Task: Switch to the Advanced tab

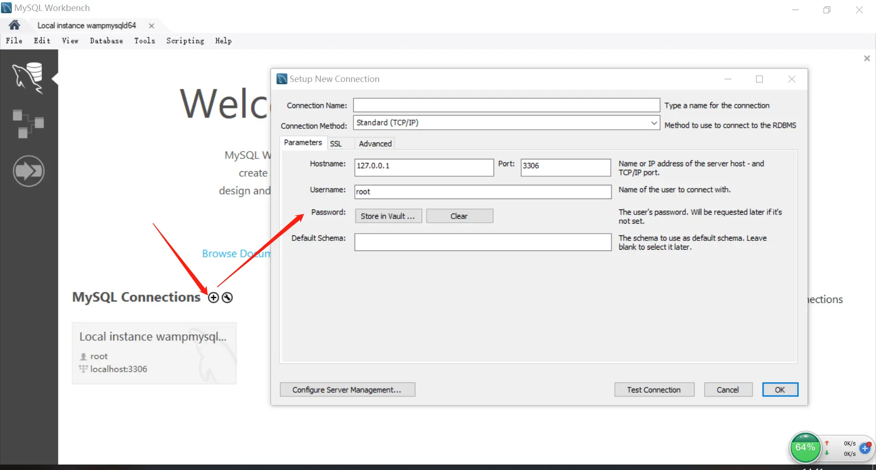Action: (x=375, y=143)
